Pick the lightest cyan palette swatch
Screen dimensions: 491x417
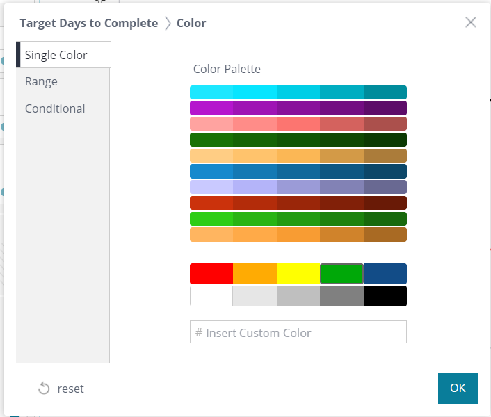pyautogui.click(x=211, y=92)
